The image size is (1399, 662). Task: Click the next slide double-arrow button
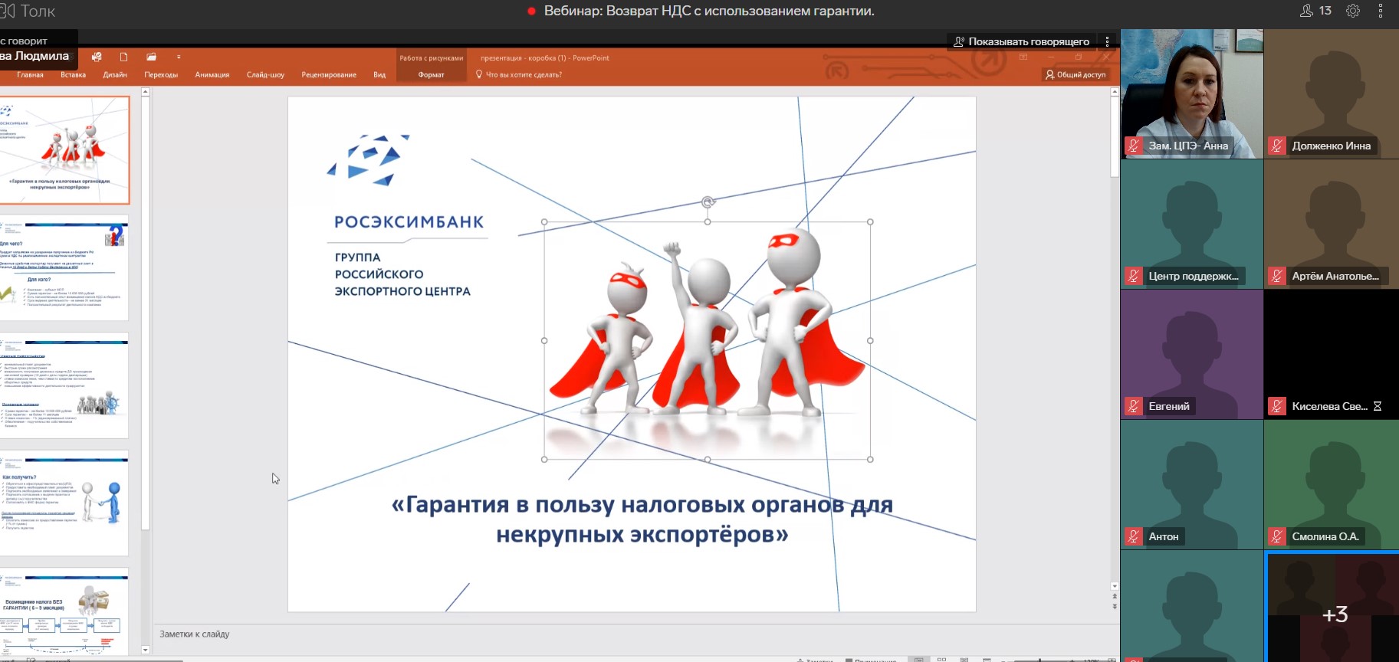[x=1115, y=606]
